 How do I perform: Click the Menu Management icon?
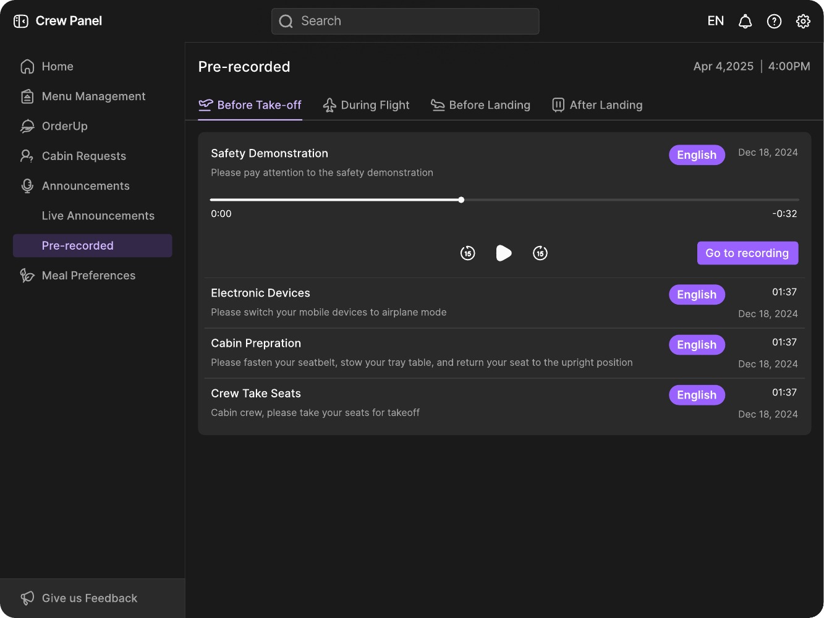click(x=27, y=96)
